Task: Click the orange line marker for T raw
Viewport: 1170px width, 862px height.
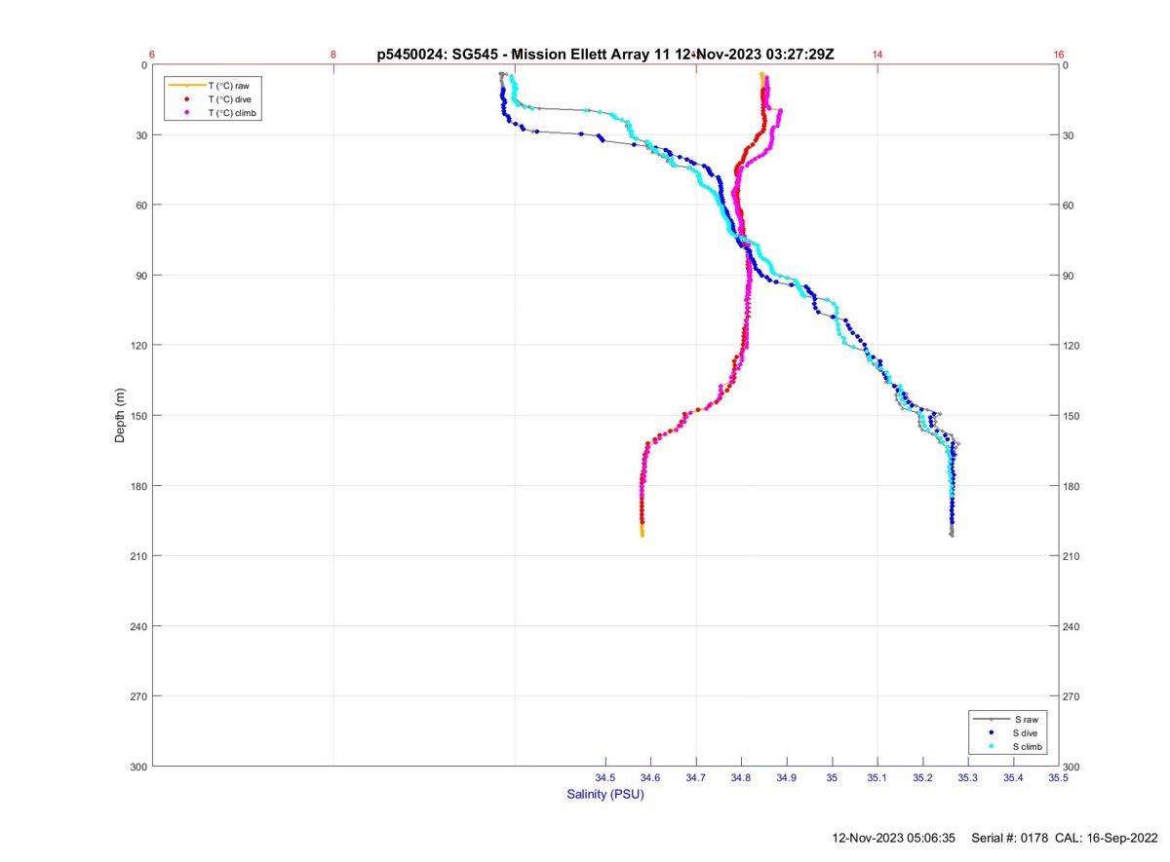Action: click(x=185, y=86)
